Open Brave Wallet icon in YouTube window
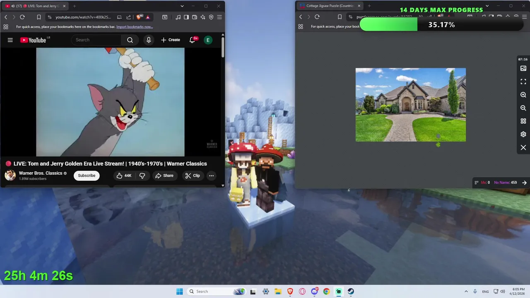The width and height of the screenshot is (530, 298). tap(195, 17)
